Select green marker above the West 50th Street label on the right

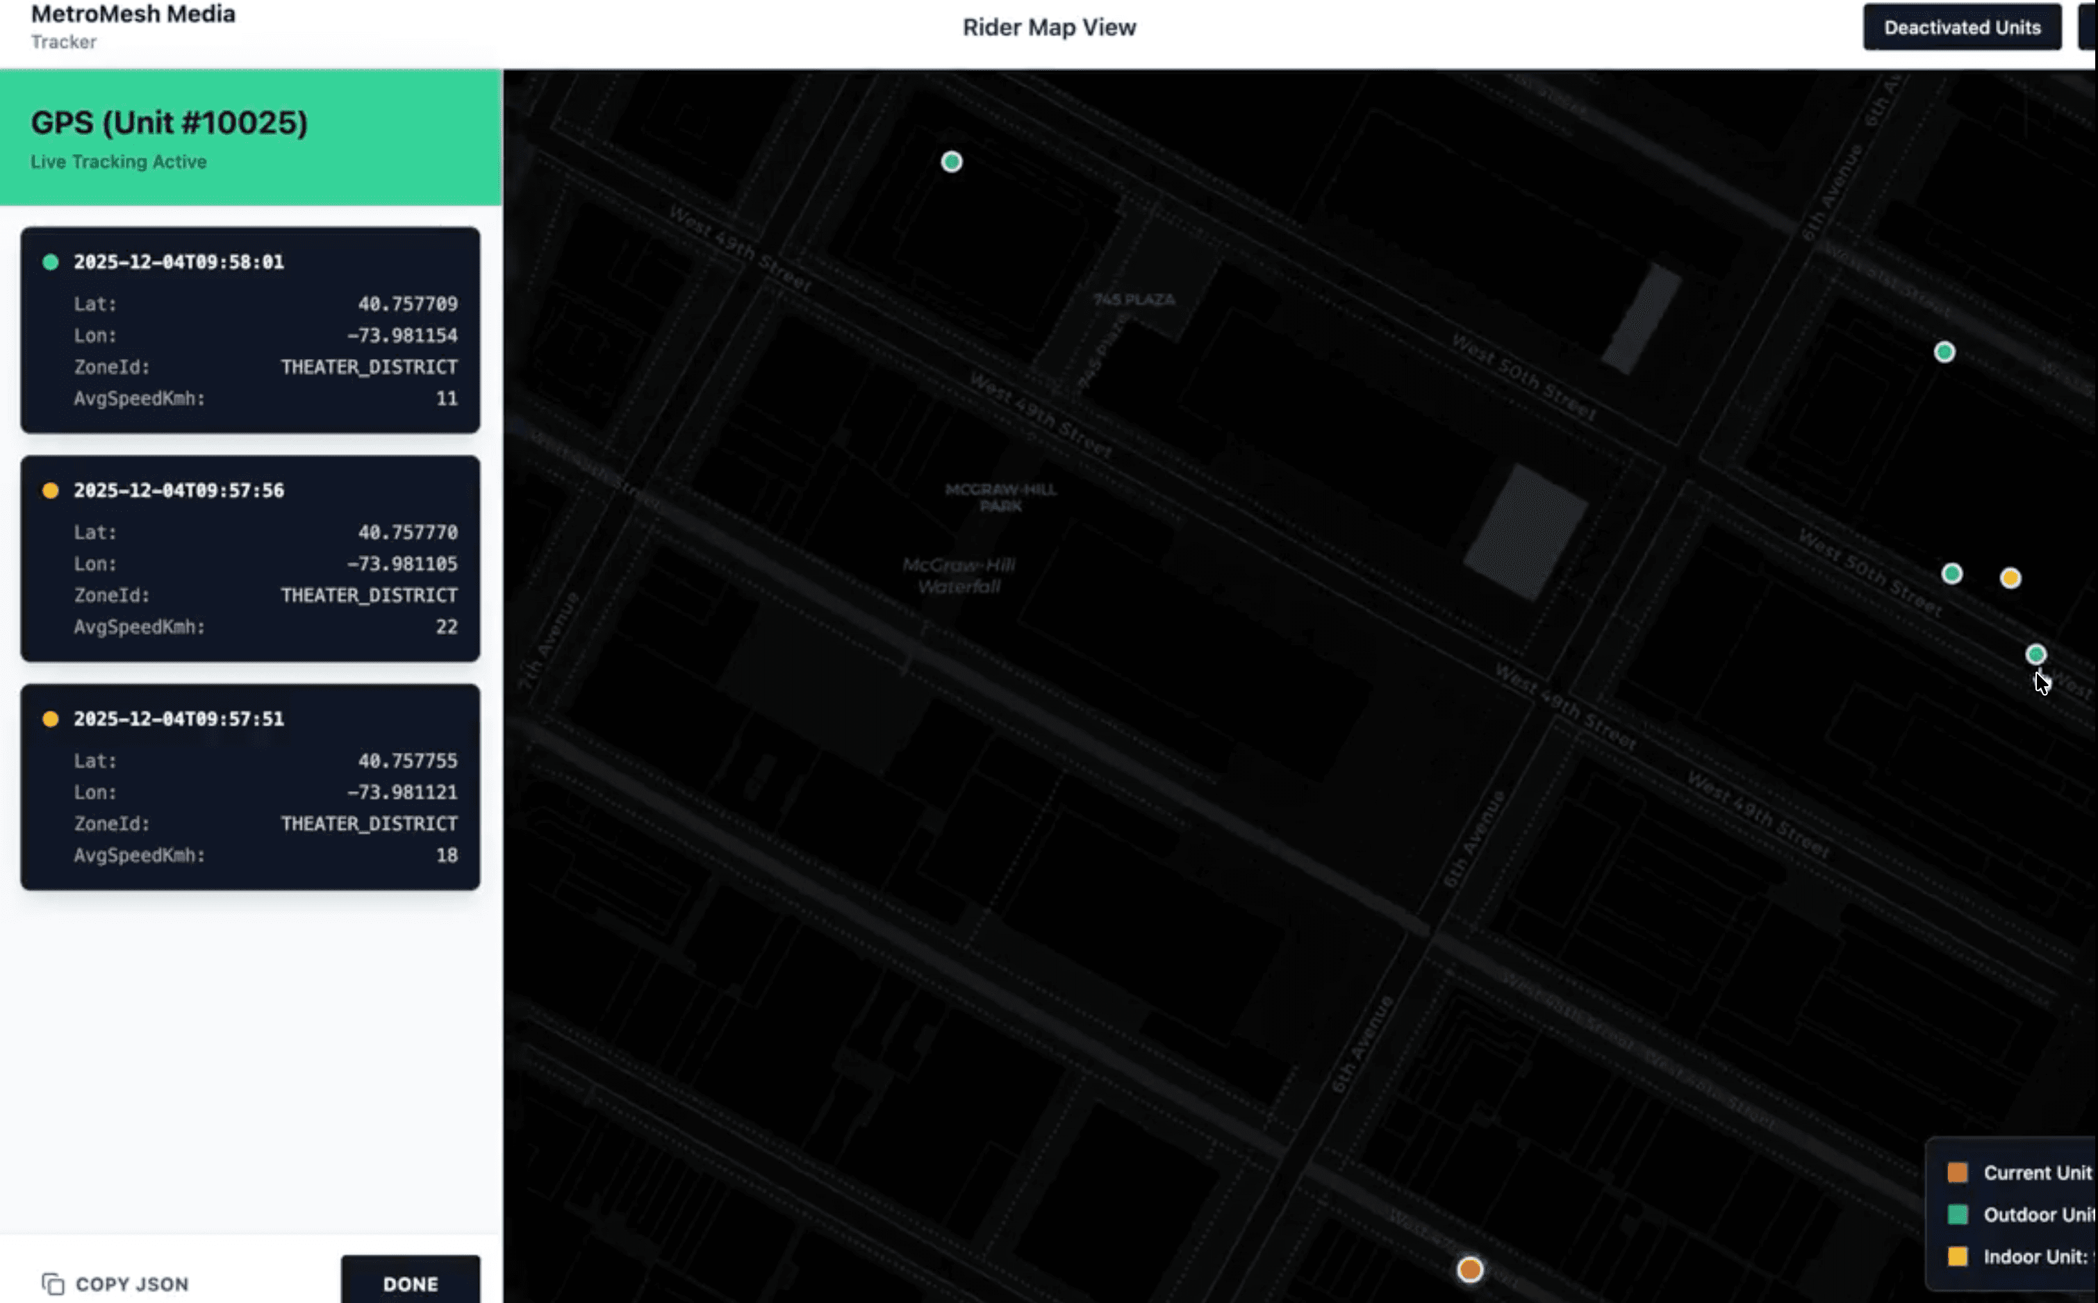coord(1944,351)
